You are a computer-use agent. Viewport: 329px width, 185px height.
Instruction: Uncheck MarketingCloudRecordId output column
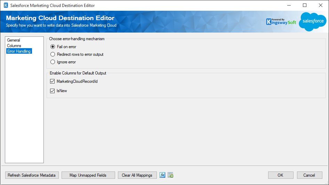pyautogui.click(x=52, y=81)
